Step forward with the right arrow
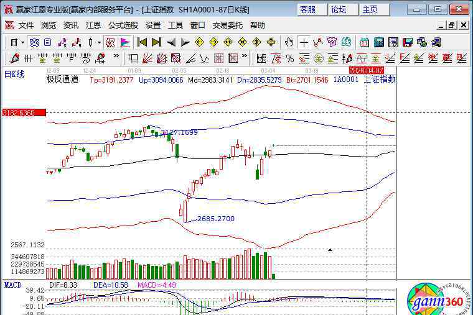 185,42
